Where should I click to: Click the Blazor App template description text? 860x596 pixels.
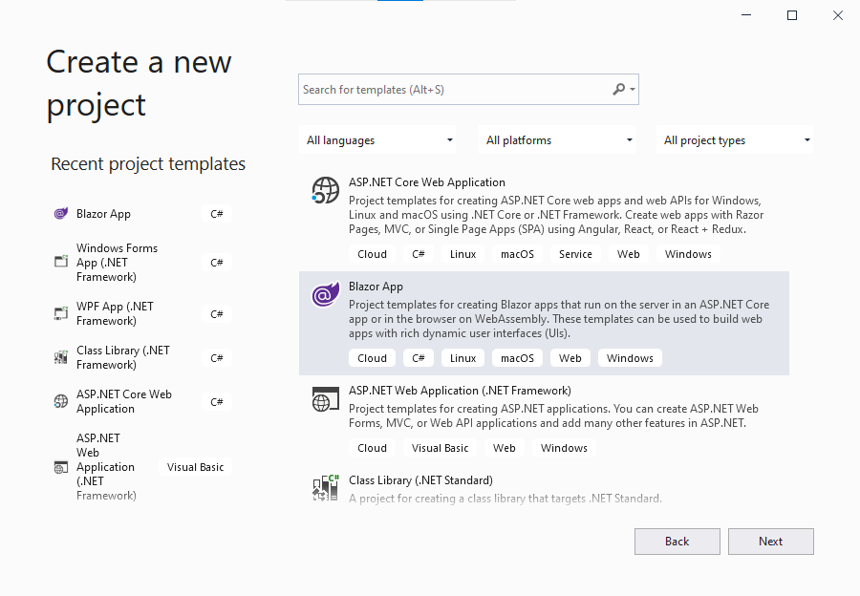(x=559, y=319)
